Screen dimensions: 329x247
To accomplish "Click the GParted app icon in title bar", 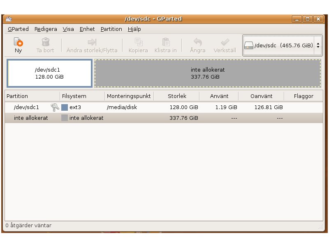I will (9, 19).
